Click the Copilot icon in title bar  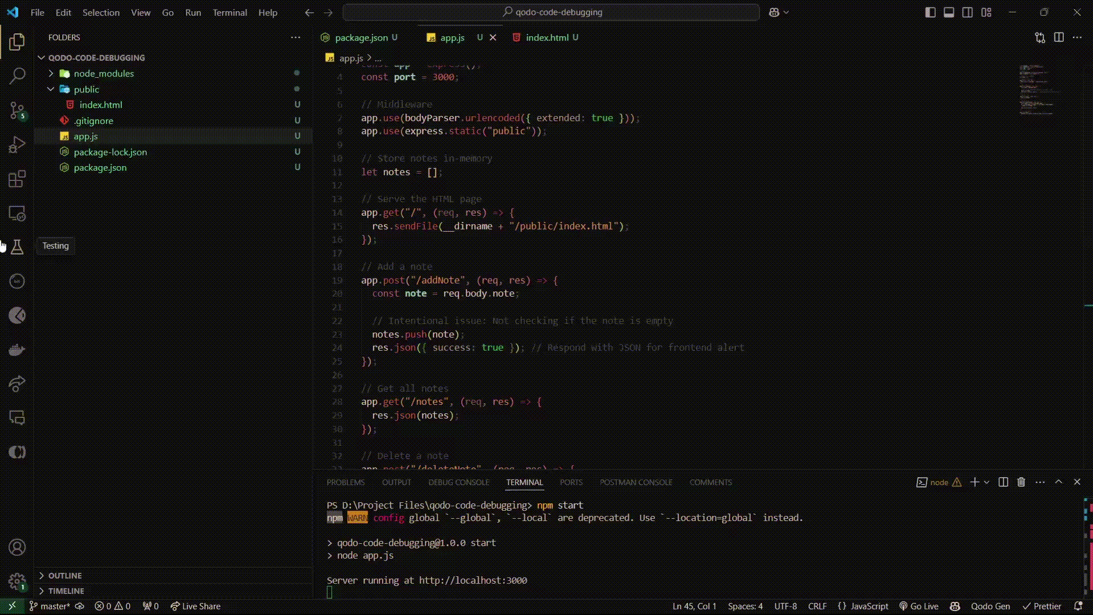click(x=774, y=12)
